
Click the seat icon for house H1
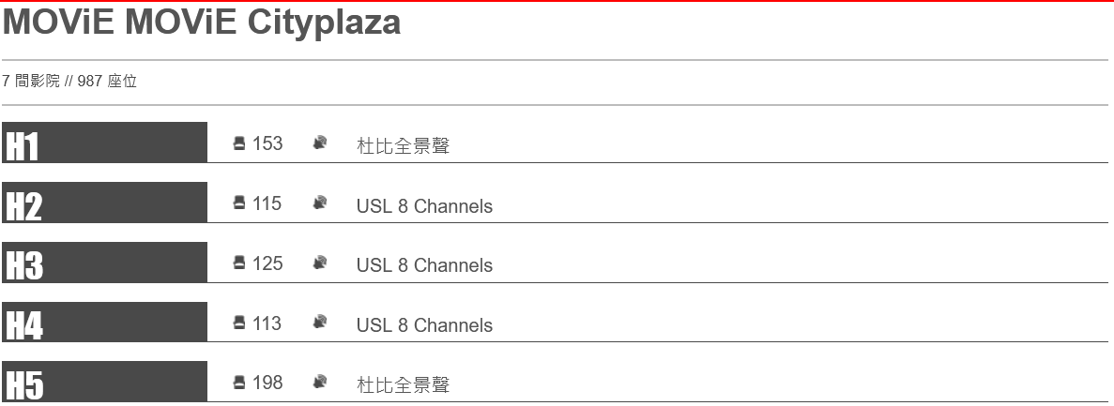coord(239,143)
